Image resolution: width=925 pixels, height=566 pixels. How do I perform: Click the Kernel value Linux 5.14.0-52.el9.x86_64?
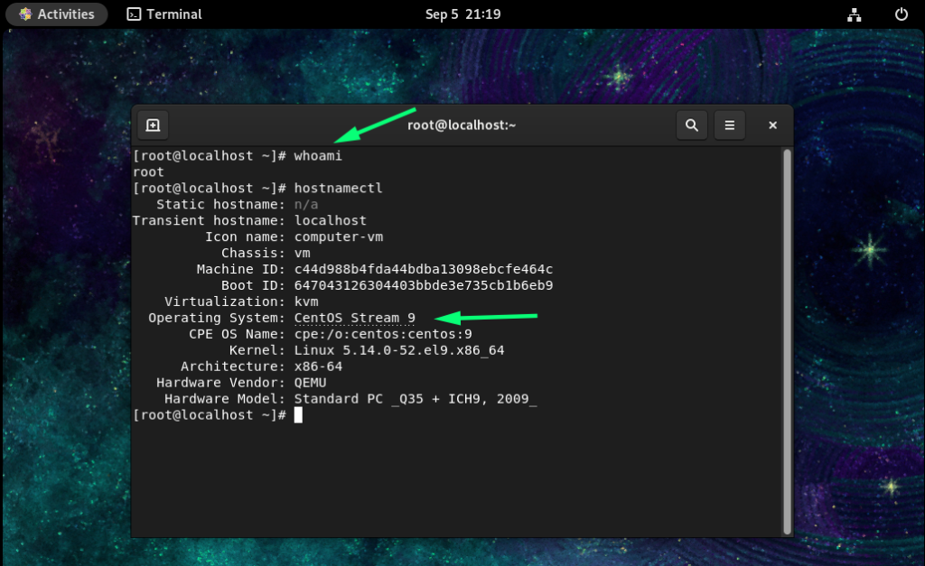(399, 350)
